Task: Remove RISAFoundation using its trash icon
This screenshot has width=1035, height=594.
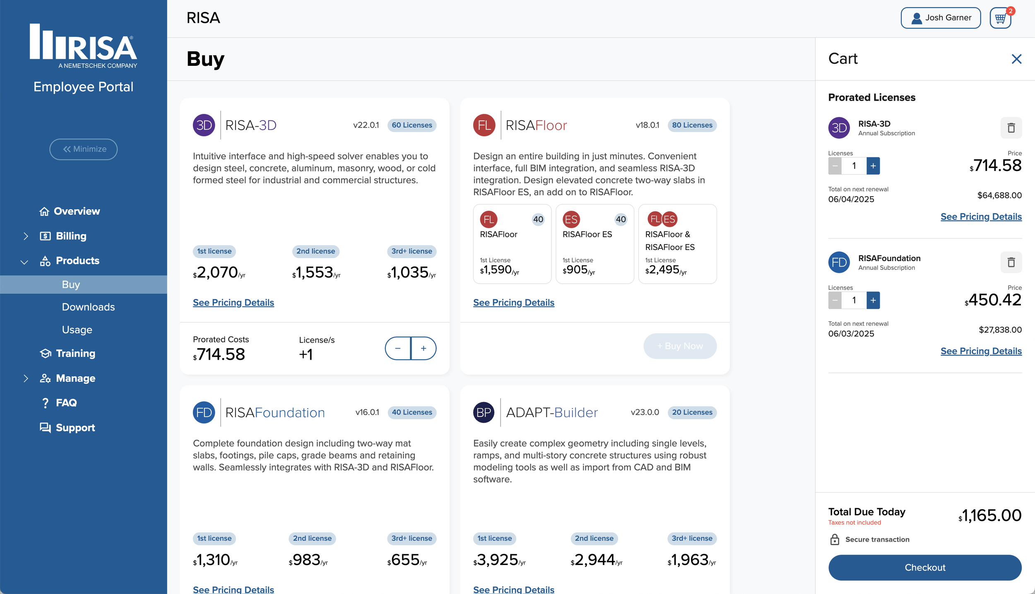Action: [x=1011, y=262]
